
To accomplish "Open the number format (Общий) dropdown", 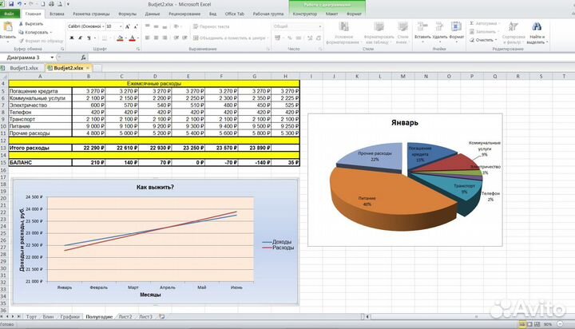I will coord(319,26).
